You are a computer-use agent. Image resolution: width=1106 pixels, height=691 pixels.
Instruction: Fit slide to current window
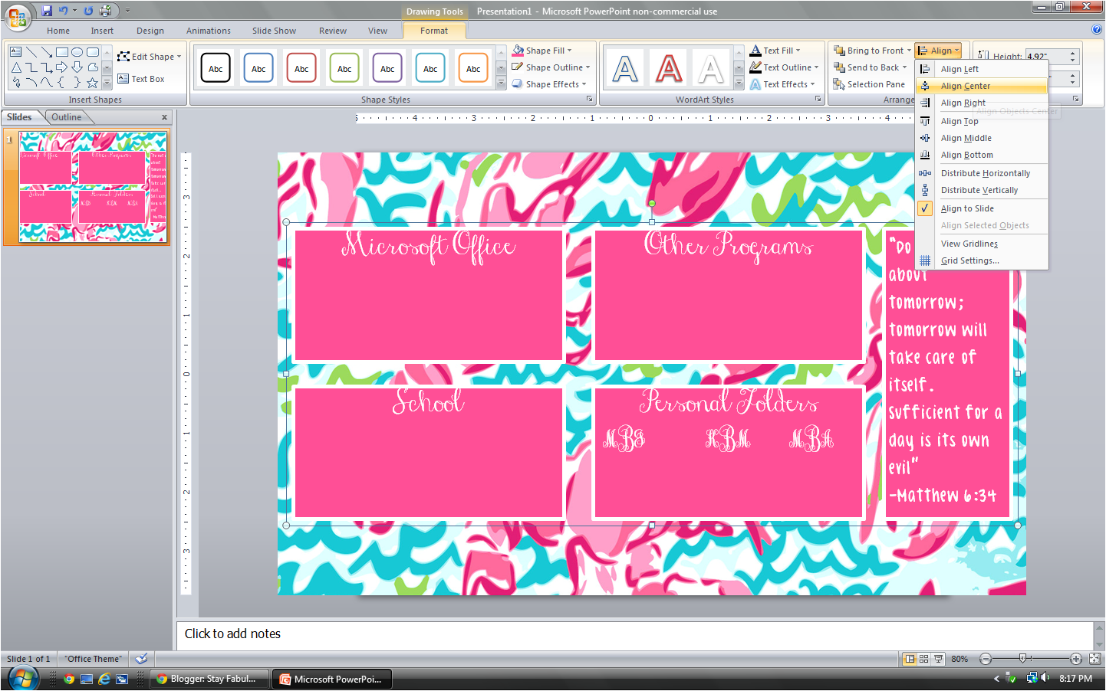[x=1094, y=659]
